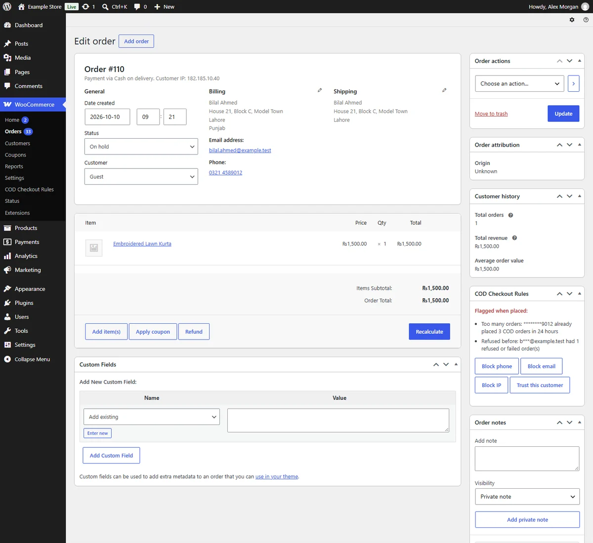Open Embroidered Lawn Kurta product link

coord(142,244)
